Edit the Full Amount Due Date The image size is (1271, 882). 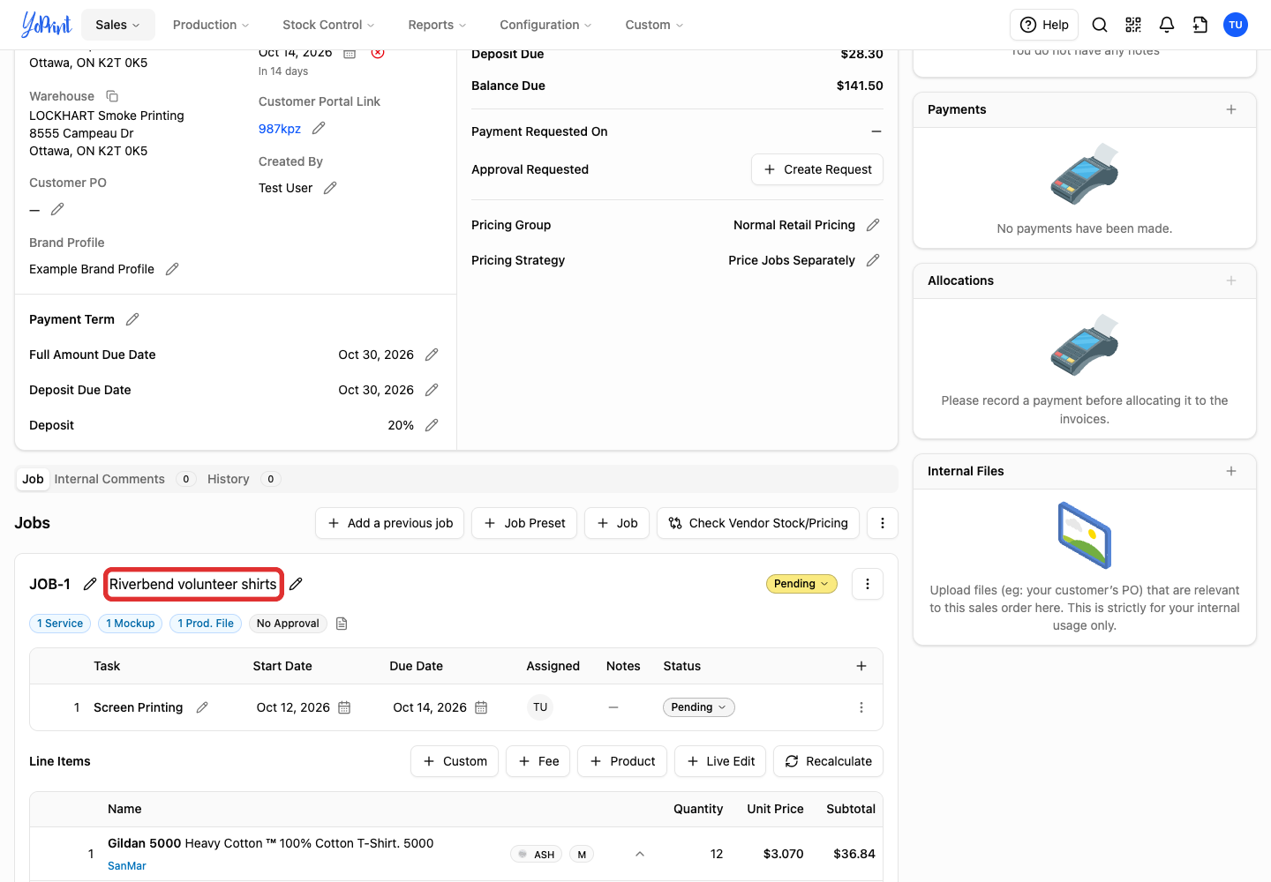[432, 355]
